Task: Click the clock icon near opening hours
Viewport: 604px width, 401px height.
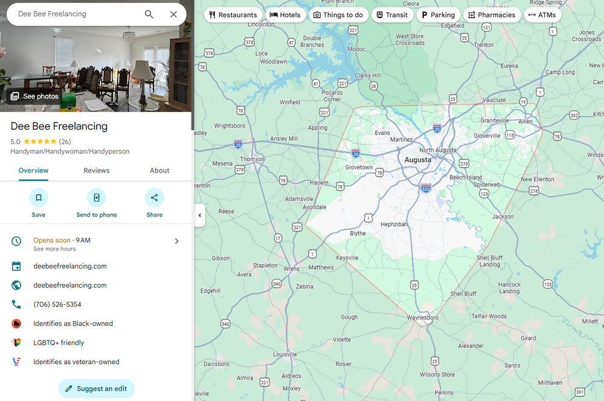Action: point(16,241)
